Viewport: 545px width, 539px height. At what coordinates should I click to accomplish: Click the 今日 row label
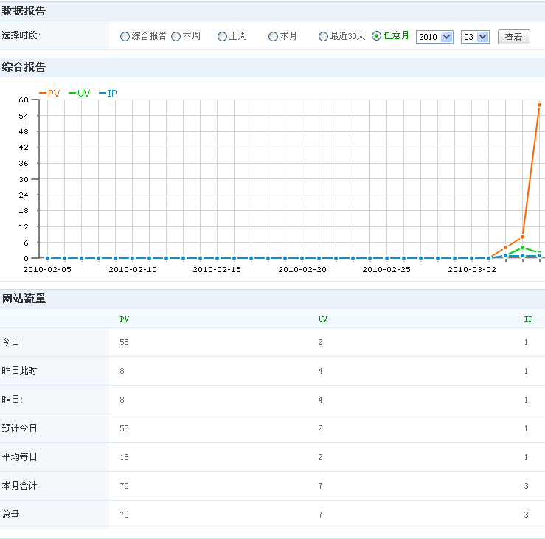click(x=11, y=342)
